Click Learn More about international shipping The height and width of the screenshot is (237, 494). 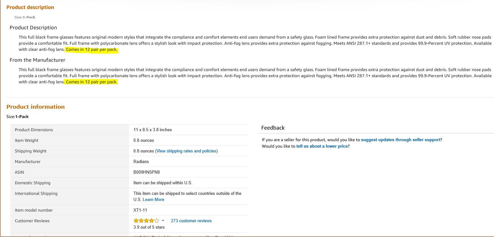(x=153, y=199)
